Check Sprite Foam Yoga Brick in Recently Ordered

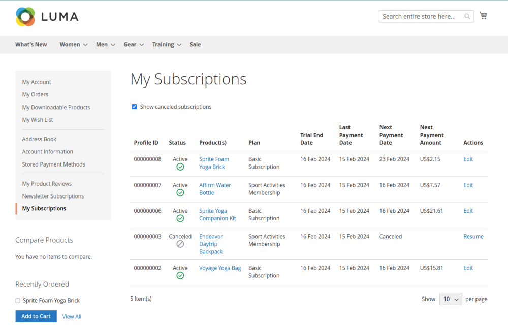pos(18,301)
